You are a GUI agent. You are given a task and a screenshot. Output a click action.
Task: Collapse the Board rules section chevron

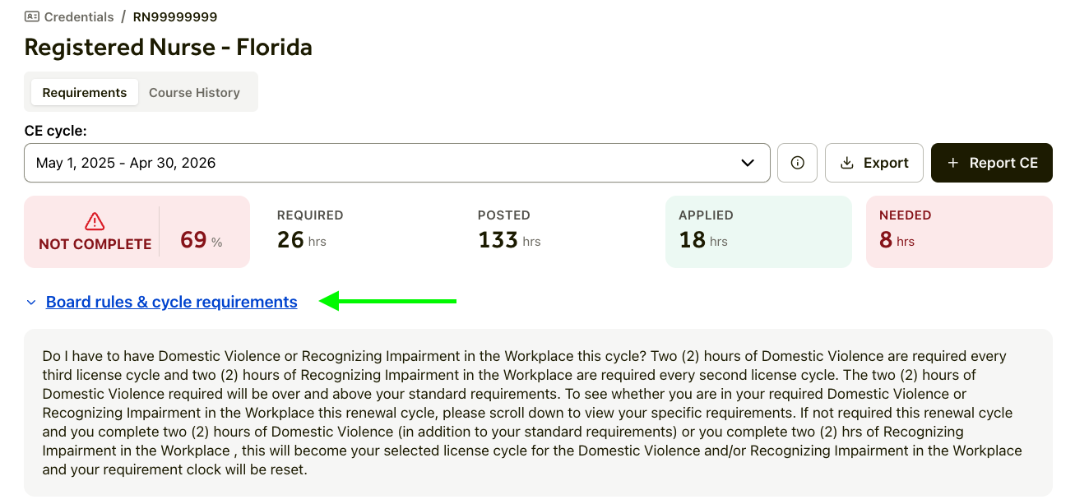tap(31, 303)
